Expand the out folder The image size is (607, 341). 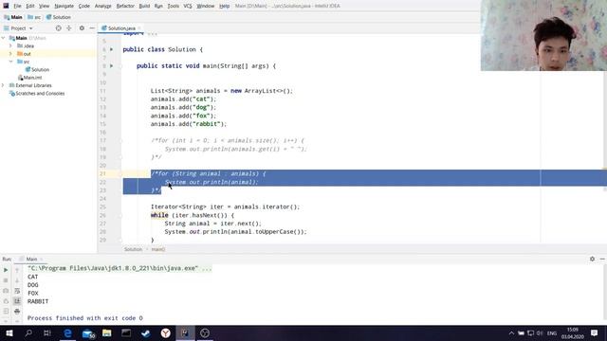[x=10, y=54]
